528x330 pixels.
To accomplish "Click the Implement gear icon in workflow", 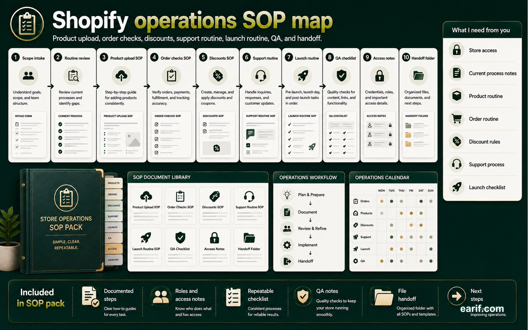I will coord(287,245).
